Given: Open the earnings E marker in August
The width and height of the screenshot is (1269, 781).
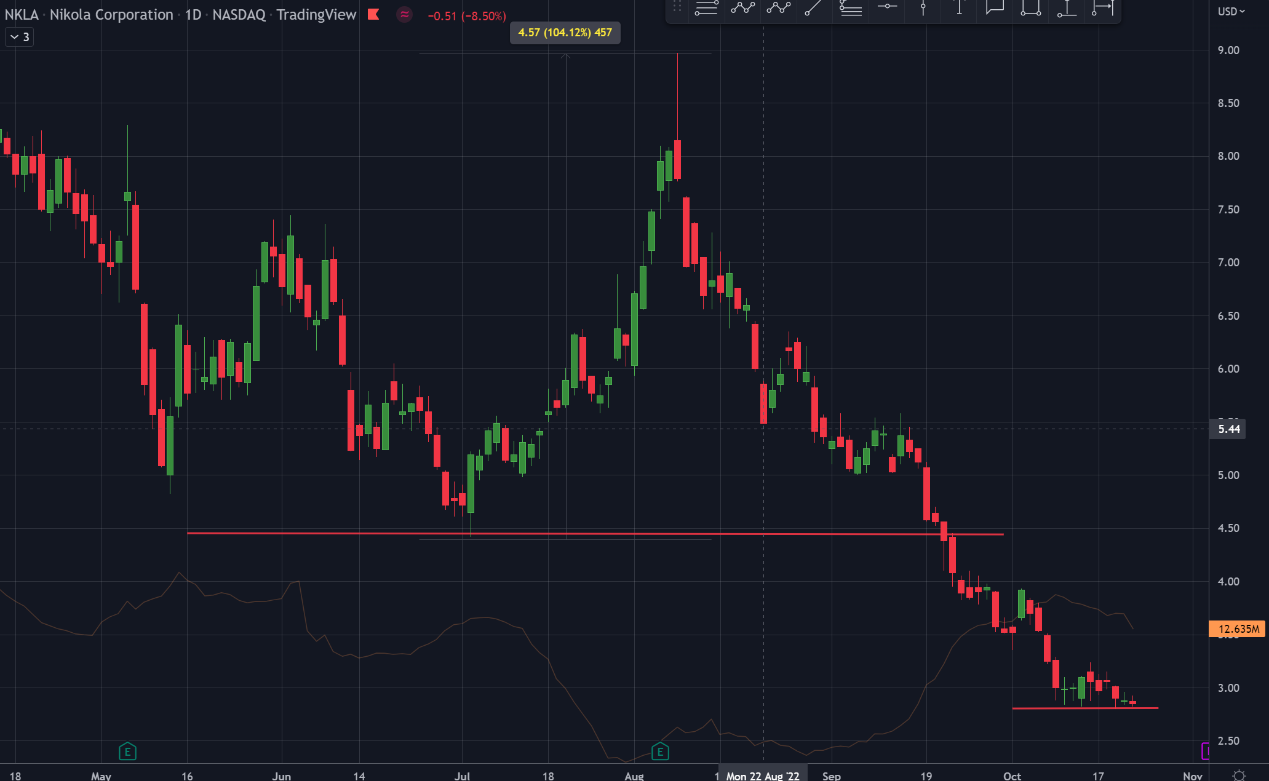Looking at the screenshot, I should [660, 751].
